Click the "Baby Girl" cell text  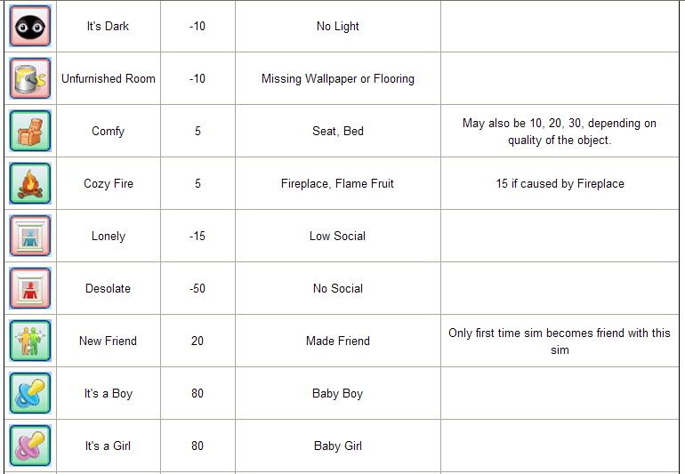coord(338,446)
